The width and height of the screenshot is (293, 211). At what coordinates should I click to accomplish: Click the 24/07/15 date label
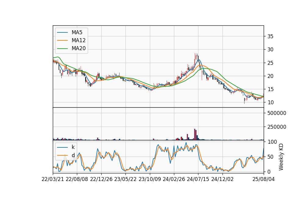(198, 179)
